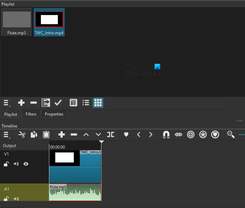Remove selected item from playlist
The height and width of the screenshot is (208, 245).
(34, 103)
